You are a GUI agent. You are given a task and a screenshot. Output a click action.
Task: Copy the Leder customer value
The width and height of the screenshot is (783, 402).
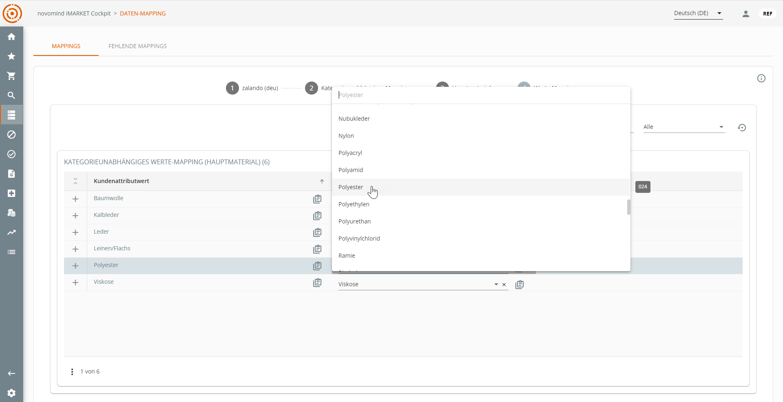pos(317,232)
